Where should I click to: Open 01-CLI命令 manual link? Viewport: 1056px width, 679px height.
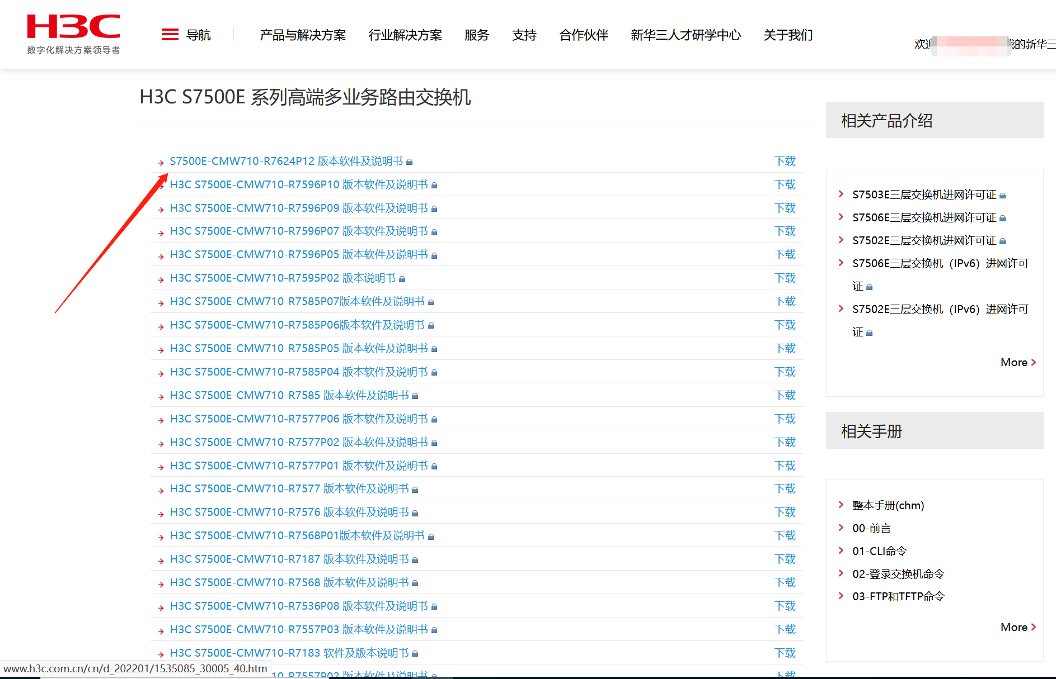click(879, 552)
